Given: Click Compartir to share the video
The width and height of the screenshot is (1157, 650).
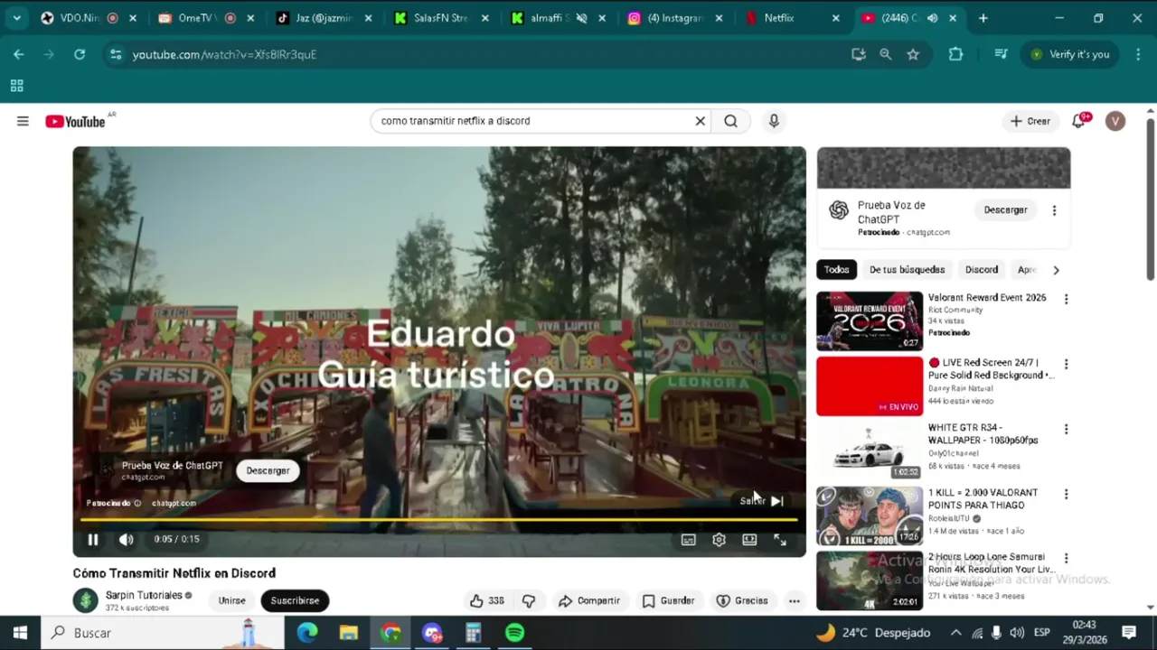Looking at the screenshot, I should tap(589, 600).
